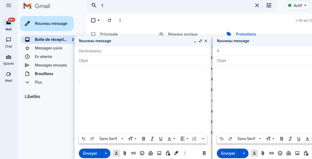Attach a file with the paperclip icon

point(125,153)
